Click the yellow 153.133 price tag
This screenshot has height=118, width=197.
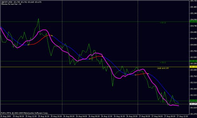coord(193,67)
